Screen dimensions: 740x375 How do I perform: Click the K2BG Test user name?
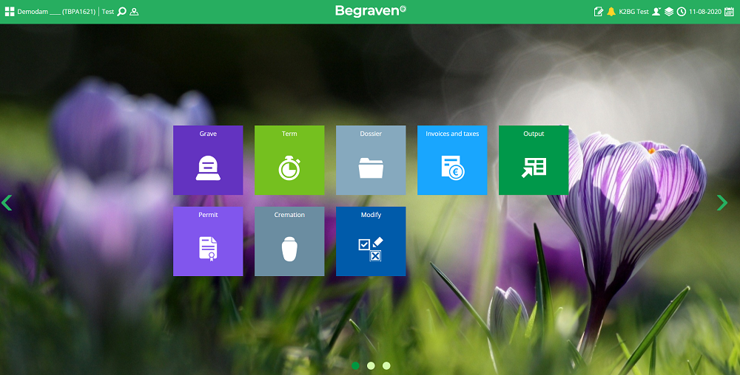[x=634, y=12]
